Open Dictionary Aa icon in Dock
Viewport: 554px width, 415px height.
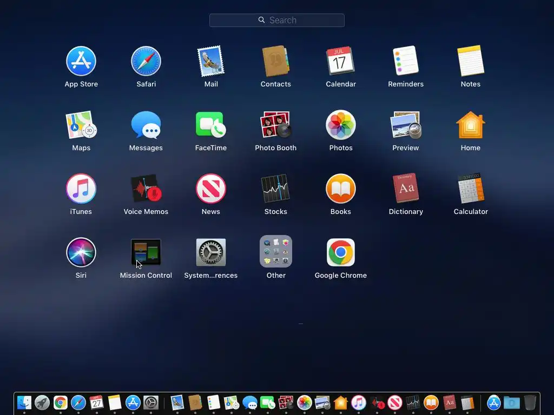[x=450, y=402]
